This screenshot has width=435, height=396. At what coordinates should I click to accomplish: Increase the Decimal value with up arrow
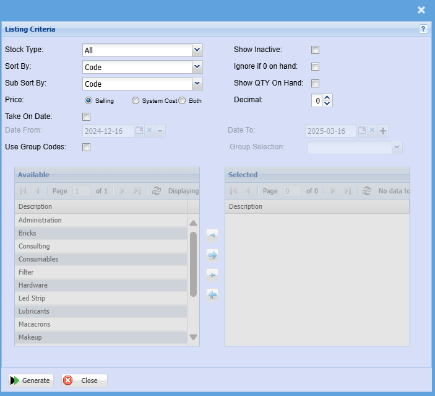pos(327,97)
